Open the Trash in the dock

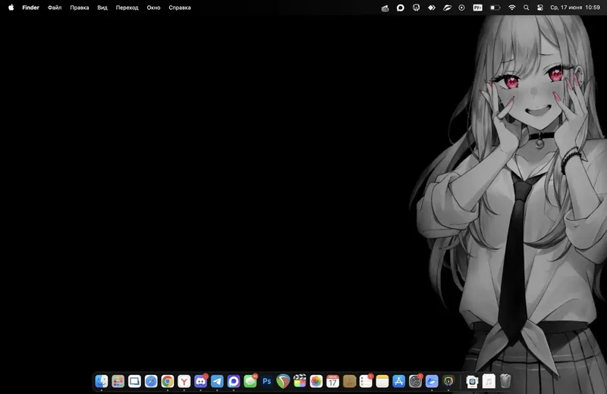[x=505, y=381]
